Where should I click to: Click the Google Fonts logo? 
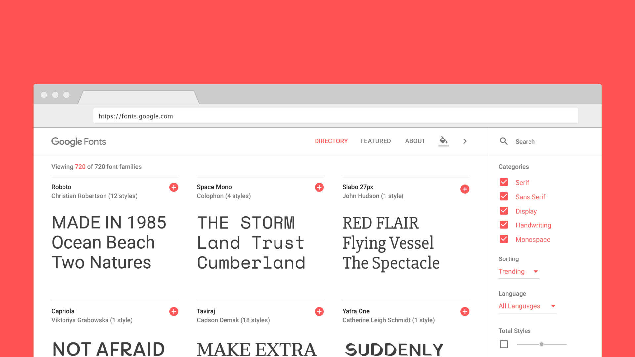tap(78, 142)
